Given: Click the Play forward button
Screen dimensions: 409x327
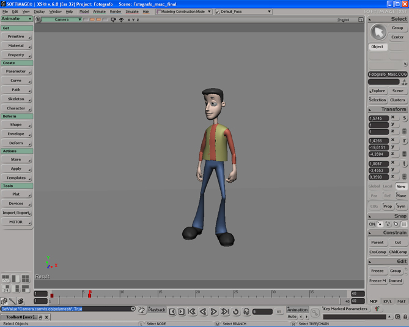Looking at the screenshot, I should pyautogui.click(x=214, y=311).
